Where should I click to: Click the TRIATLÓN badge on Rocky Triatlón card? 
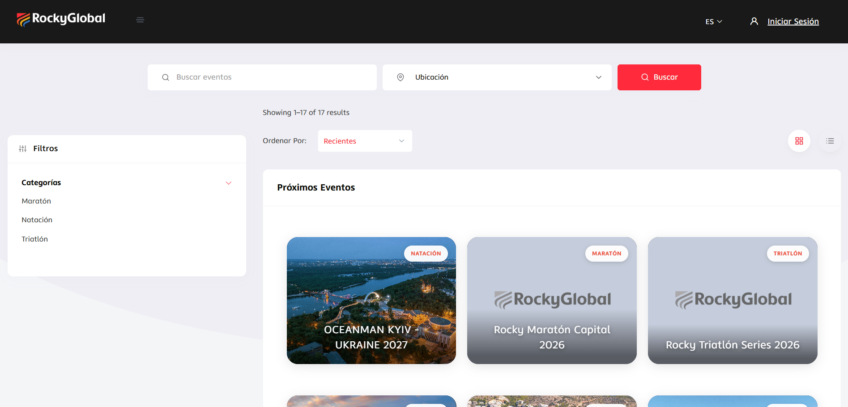(x=788, y=254)
